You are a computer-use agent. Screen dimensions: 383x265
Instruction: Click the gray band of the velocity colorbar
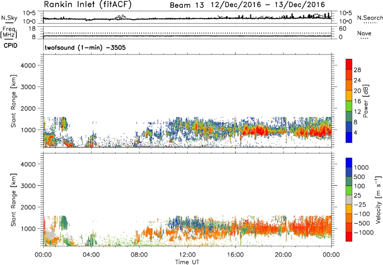(x=349, y=199)
